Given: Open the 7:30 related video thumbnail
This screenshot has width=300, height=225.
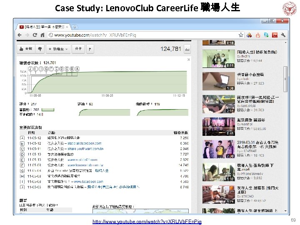Looking at the screenshot, I should [219, 149].
